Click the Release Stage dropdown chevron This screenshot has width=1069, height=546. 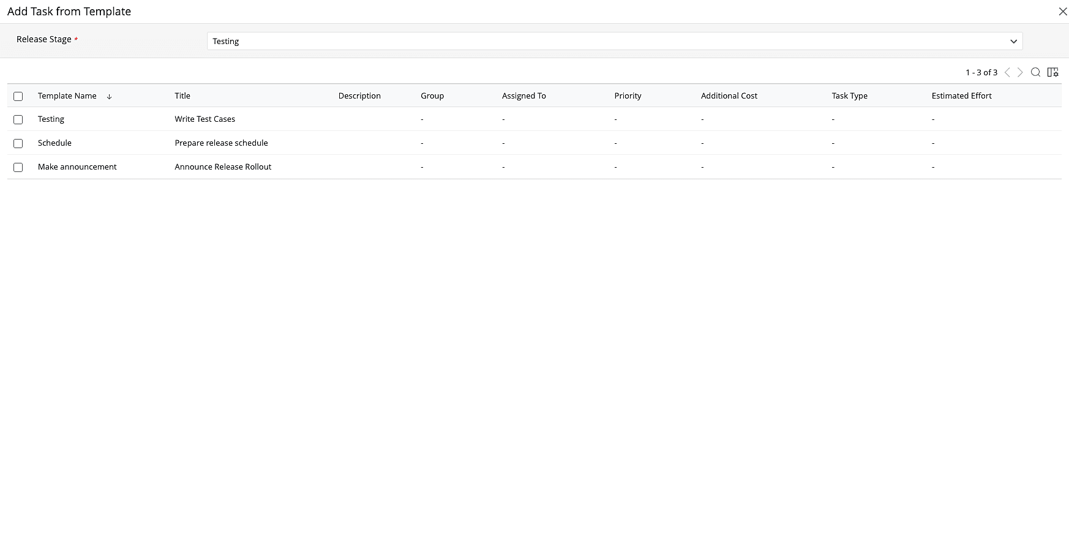[x=1013, y=41]
